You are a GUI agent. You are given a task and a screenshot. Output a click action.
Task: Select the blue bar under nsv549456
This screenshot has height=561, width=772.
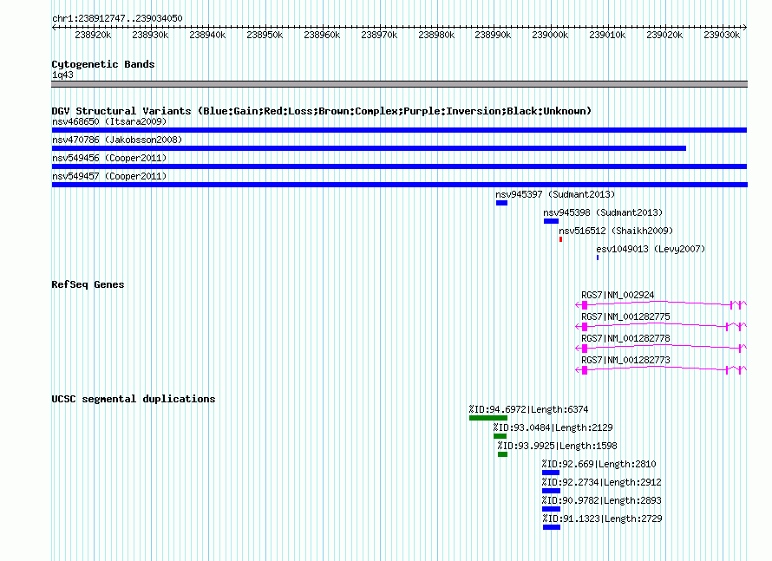399,166
